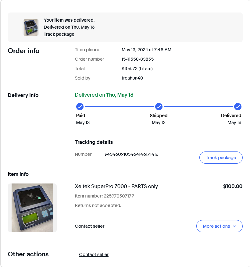Screen dimensions: 250x267
Task: Click the Shipped step checkmark icon
Action: click(x=159, y=107)
